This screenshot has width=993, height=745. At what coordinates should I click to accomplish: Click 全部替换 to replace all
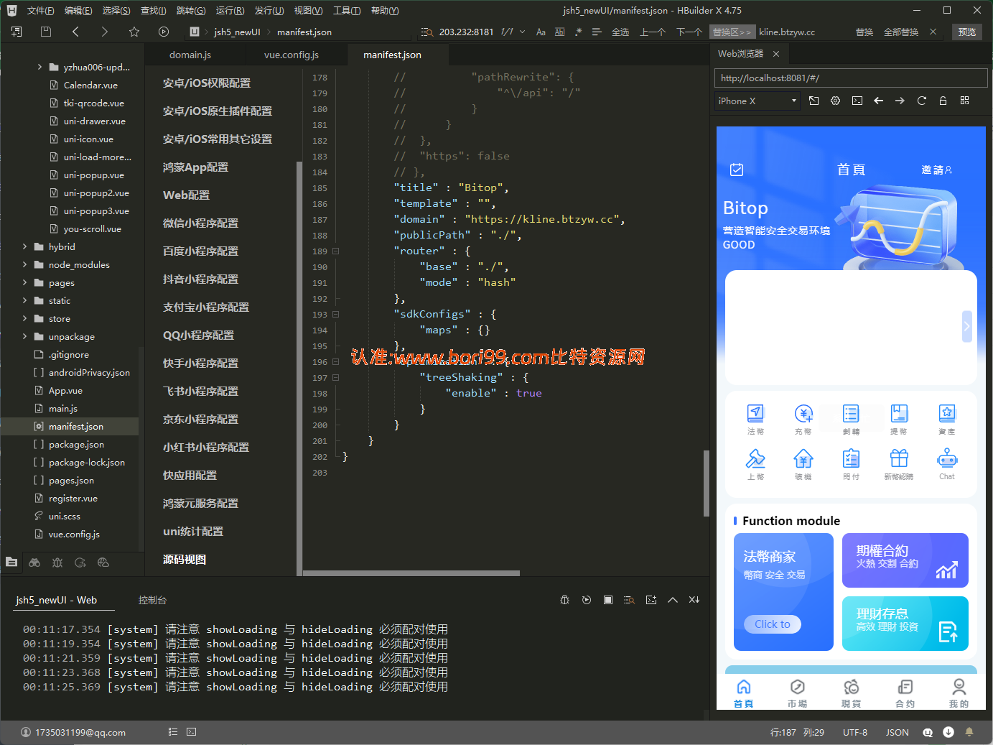tap(901, 32)
